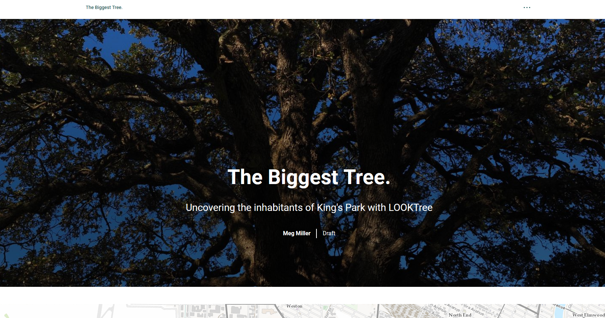Click the Weston label on the map
Screen dimensions: 605x318
[294, 306]
